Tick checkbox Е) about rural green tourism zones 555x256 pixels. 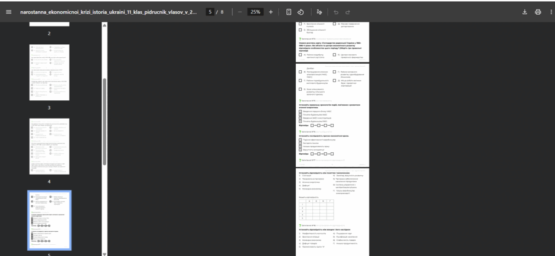(300, 89)
